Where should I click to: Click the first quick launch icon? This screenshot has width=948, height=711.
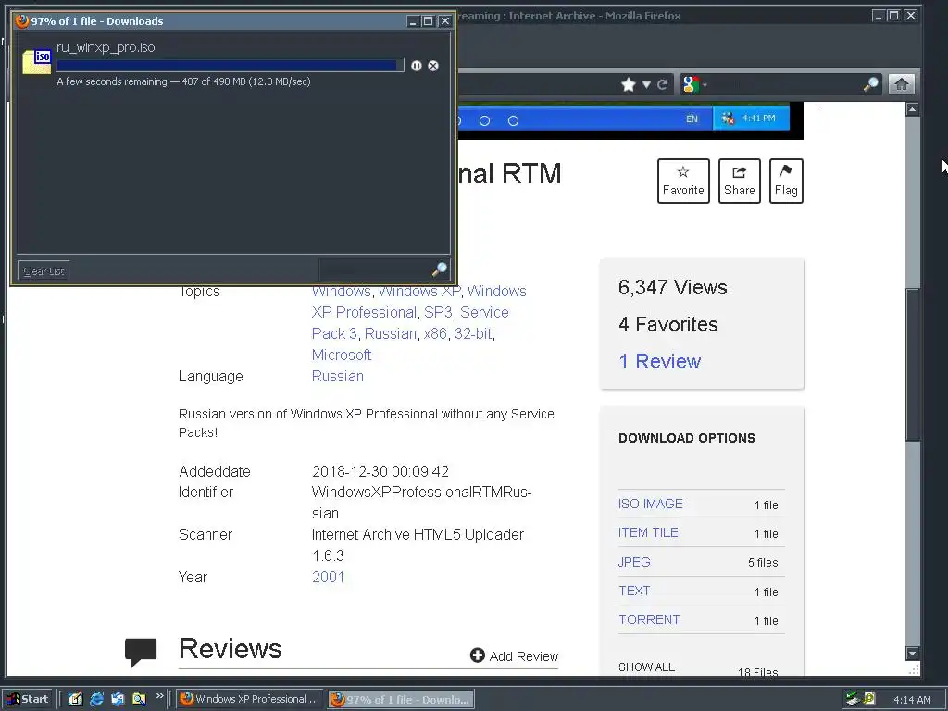pos(75,699)
